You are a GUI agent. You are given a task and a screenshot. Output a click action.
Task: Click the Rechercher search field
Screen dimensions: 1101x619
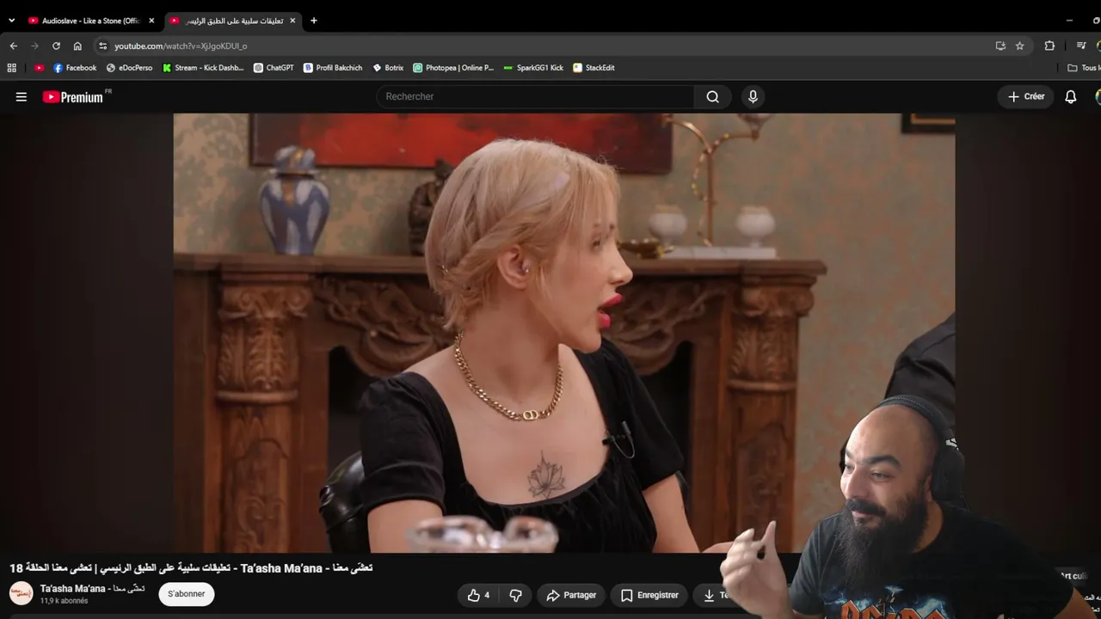[535, 96]
